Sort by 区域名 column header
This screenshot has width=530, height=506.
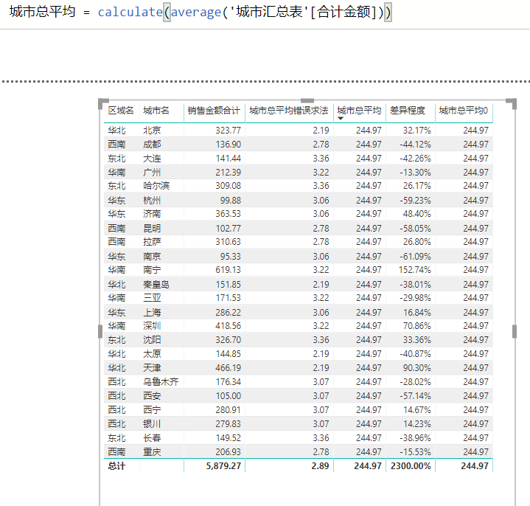(x=121, y=111)
